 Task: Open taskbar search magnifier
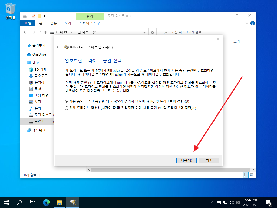point(19,203)
